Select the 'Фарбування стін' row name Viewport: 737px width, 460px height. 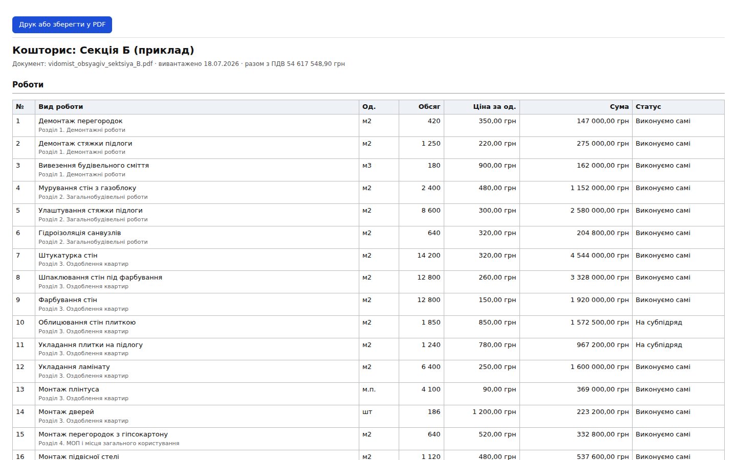coord(68,300)
